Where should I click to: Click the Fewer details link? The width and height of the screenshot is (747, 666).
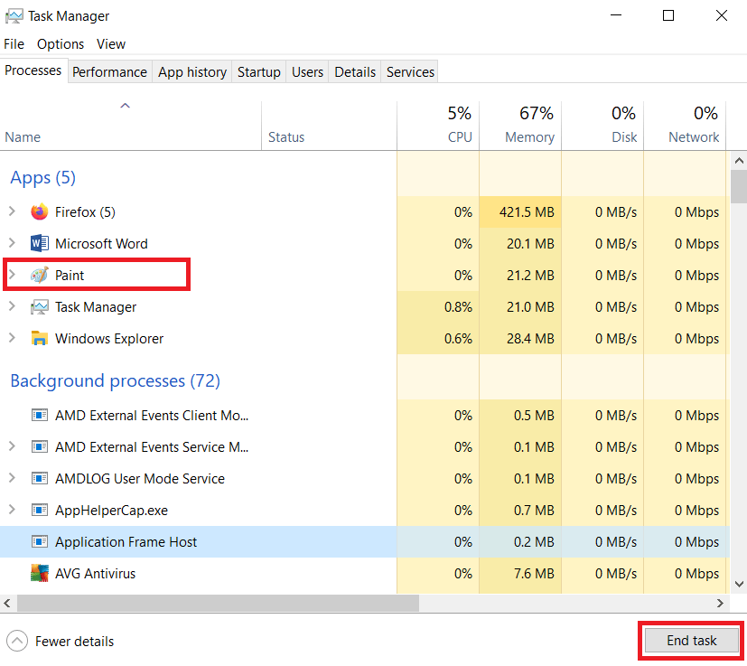[74, 642]
